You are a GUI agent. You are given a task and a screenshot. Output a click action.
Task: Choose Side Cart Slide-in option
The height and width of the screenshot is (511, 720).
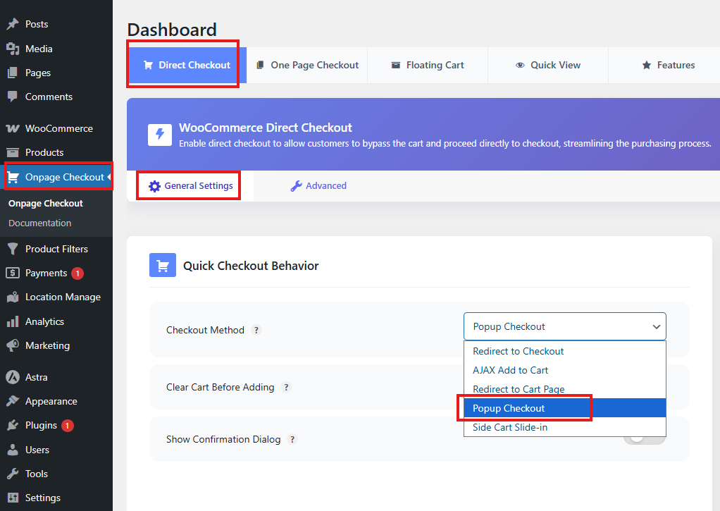pos(565,427)
